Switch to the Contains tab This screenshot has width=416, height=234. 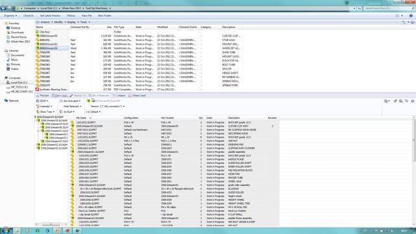pos(119,96)
